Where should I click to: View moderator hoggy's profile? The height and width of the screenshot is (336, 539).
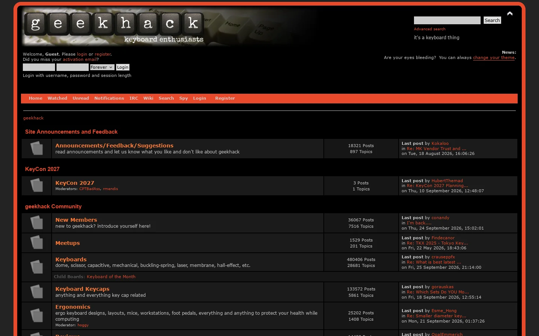point(83,325)
